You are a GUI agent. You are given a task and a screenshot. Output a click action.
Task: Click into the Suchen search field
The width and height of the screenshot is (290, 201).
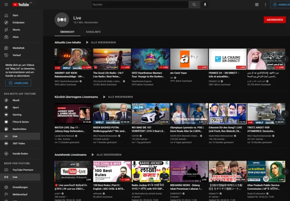[138, 5]
